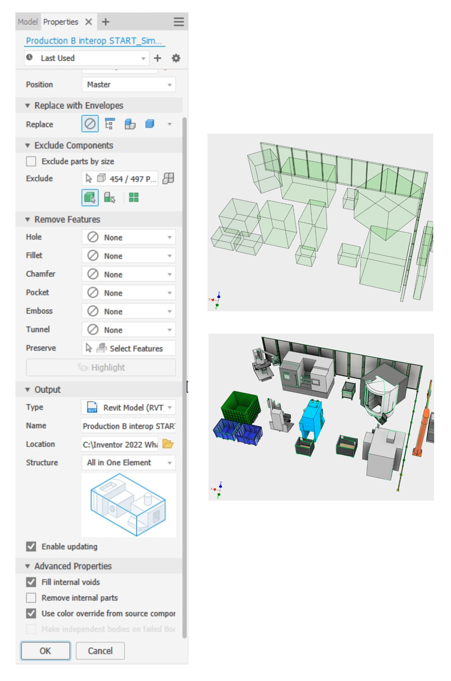Click the green grid select-all-occurrences icon

pos(134,198)
